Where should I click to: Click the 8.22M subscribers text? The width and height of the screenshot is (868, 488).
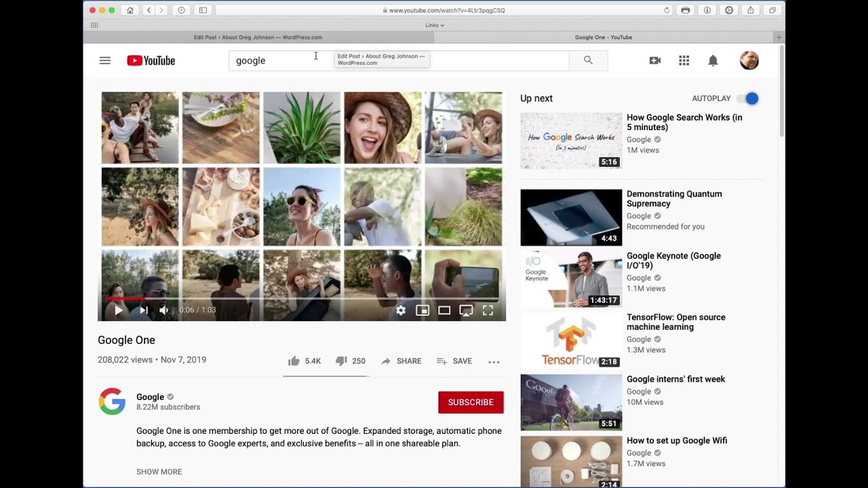tap(168, 407)
